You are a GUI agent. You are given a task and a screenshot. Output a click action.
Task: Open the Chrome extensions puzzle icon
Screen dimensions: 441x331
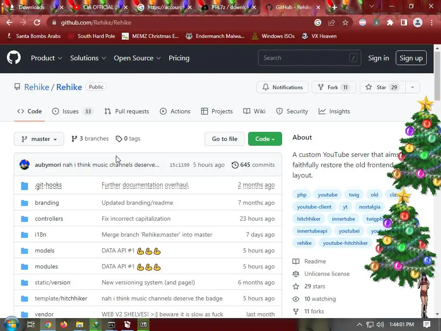390,22
